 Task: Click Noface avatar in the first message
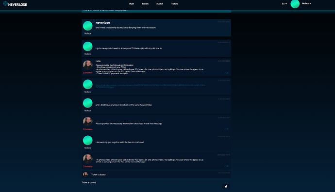point(87,26)
